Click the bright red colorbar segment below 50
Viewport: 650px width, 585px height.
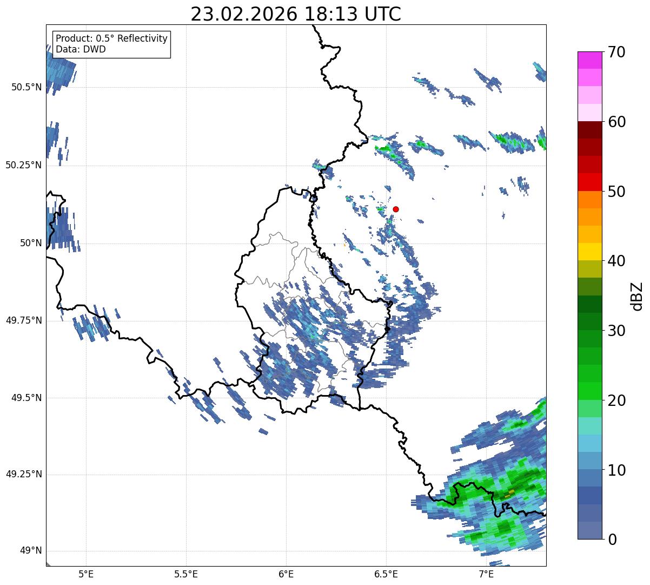pyautogui.click(x=590, y=182)
